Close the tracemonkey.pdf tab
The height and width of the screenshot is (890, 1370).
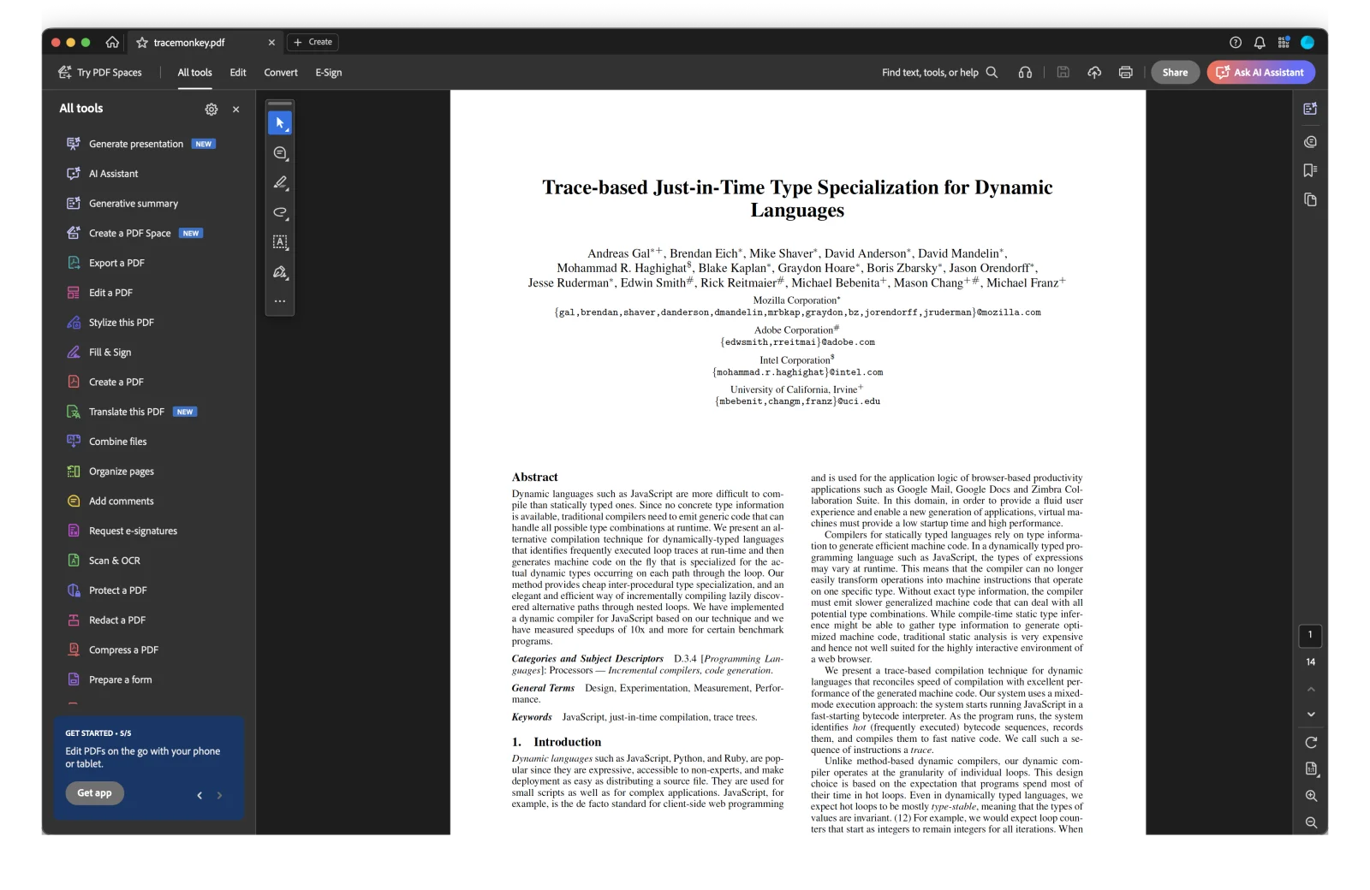(271, 42)
